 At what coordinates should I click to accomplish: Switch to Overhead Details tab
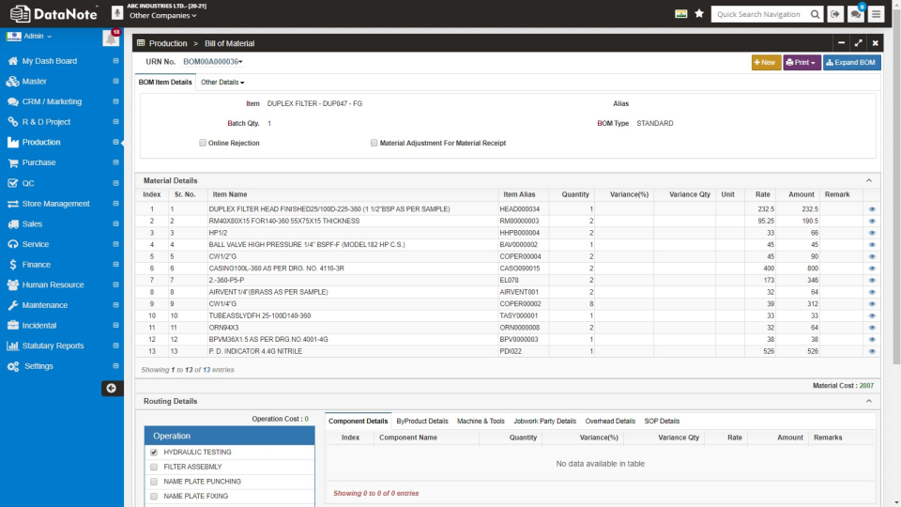pos(610,422)
